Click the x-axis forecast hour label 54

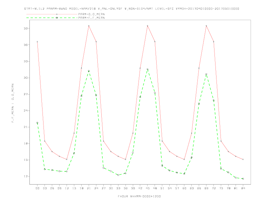(x=170, y=188)
